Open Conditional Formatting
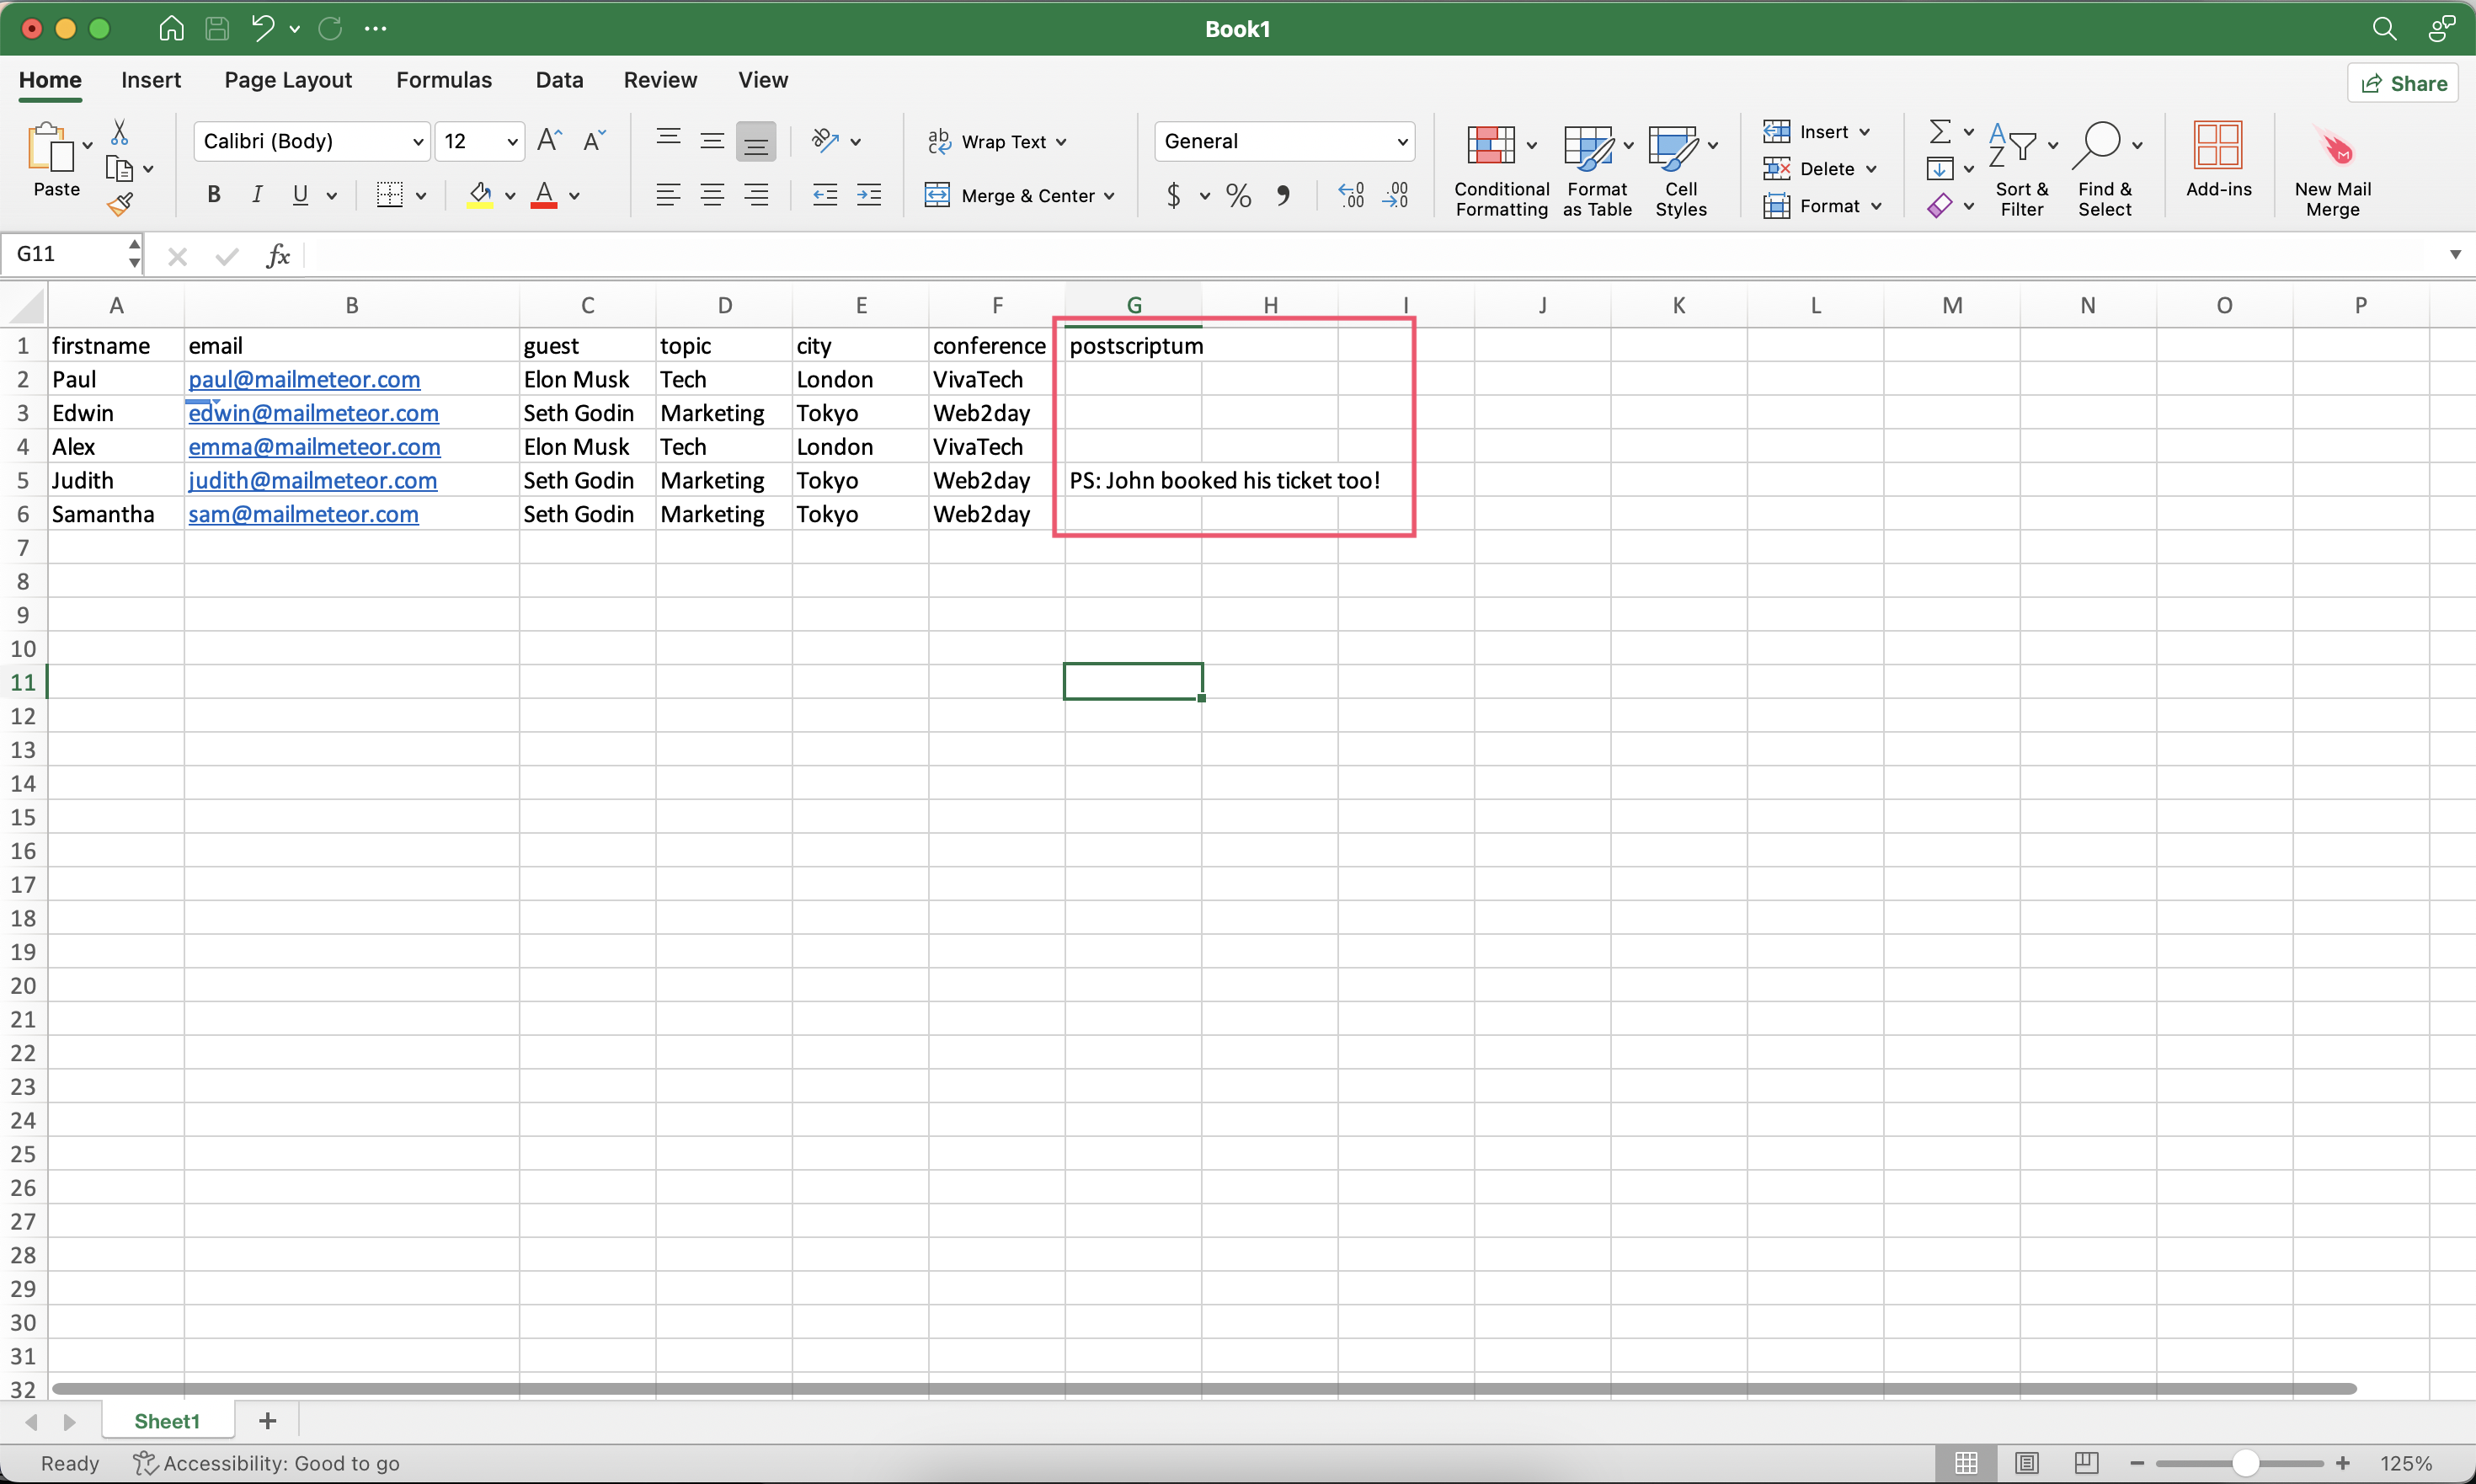2476x1484 pixels. (1502, 169)
